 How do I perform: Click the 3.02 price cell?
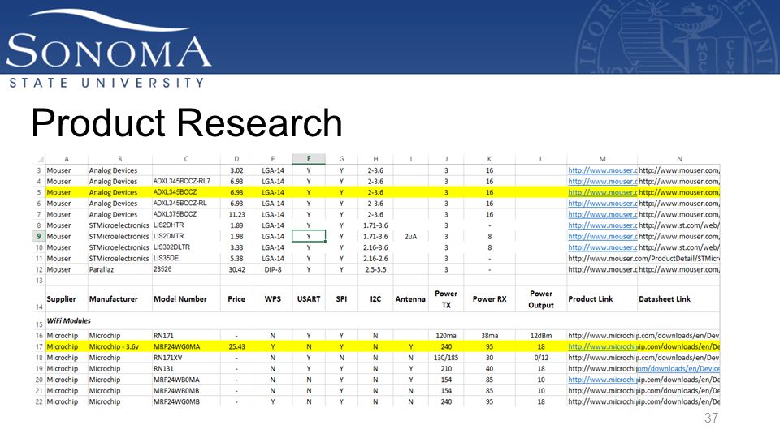pyautogui.click(x=236, y=170)
